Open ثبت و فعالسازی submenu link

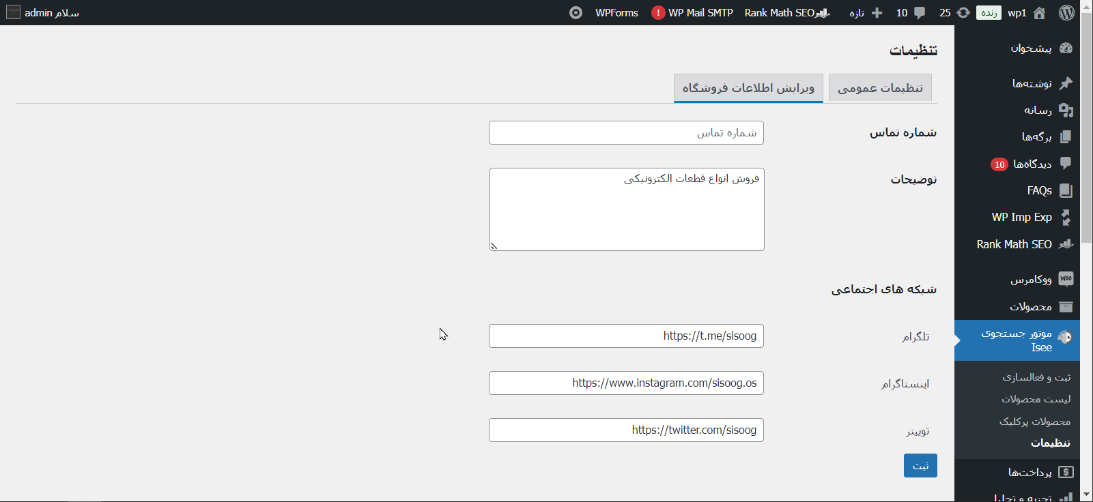pyautogui.click(x=1036, y=376)
